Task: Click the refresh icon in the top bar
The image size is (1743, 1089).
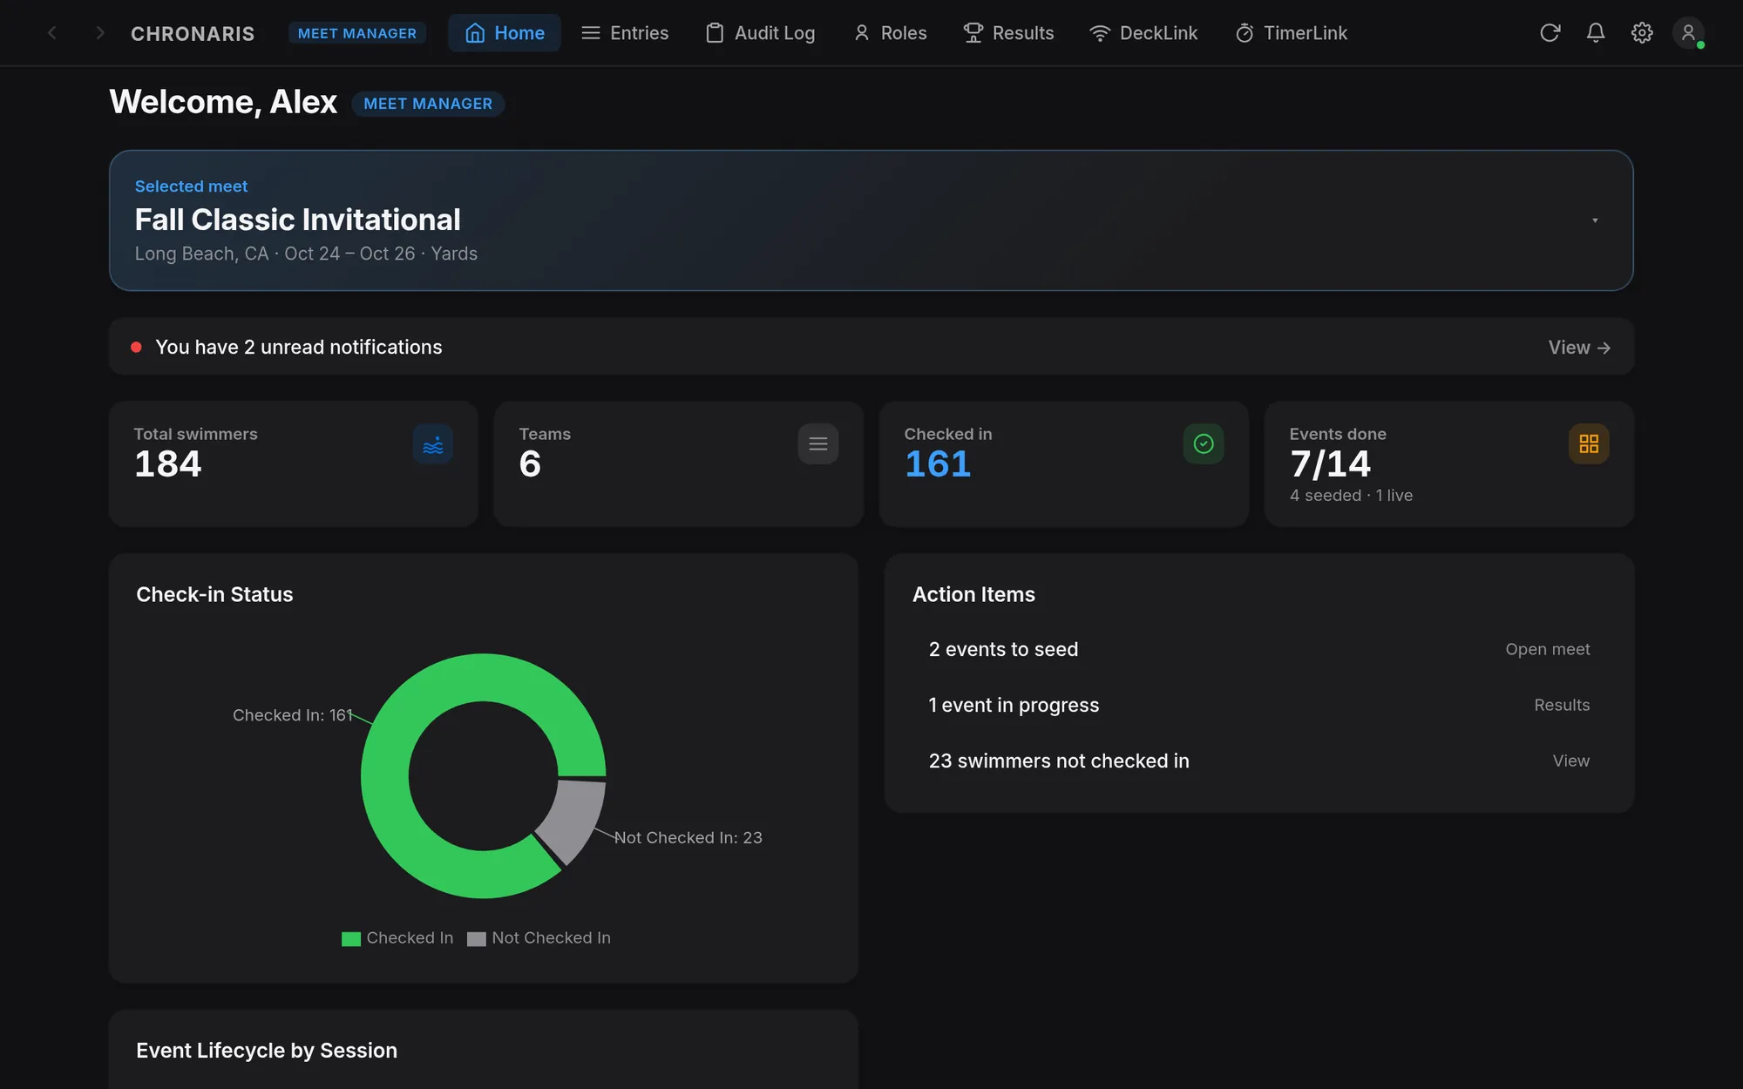Action: tap(1550, 33)
